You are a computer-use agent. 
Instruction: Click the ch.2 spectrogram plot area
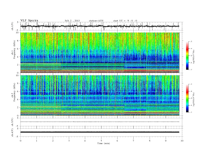100,96
